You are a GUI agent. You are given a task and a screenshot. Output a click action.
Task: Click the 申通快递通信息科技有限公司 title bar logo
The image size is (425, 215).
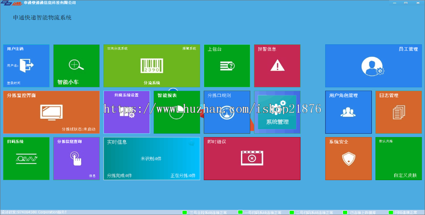pos(11,3)
